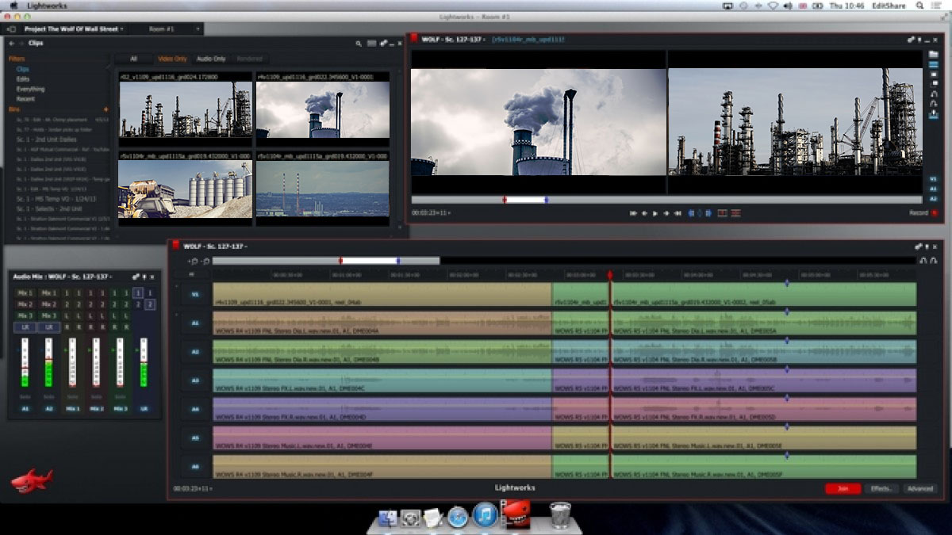The width and height of the screenshot is (952, 535).
Task: Toggle A1 channel in viewer sidebar
Action: 934,189
